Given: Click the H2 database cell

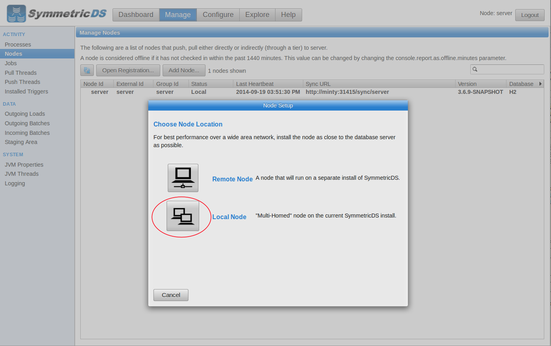Looking at the screenshot, I should click(x=513, y=92).
